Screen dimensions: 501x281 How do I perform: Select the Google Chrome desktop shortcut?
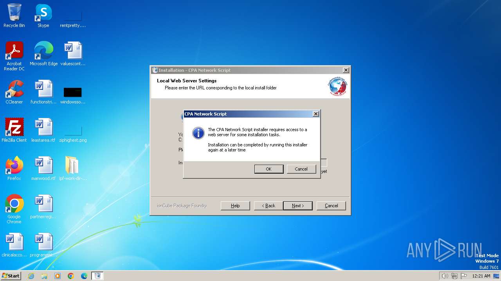[14, 209]
